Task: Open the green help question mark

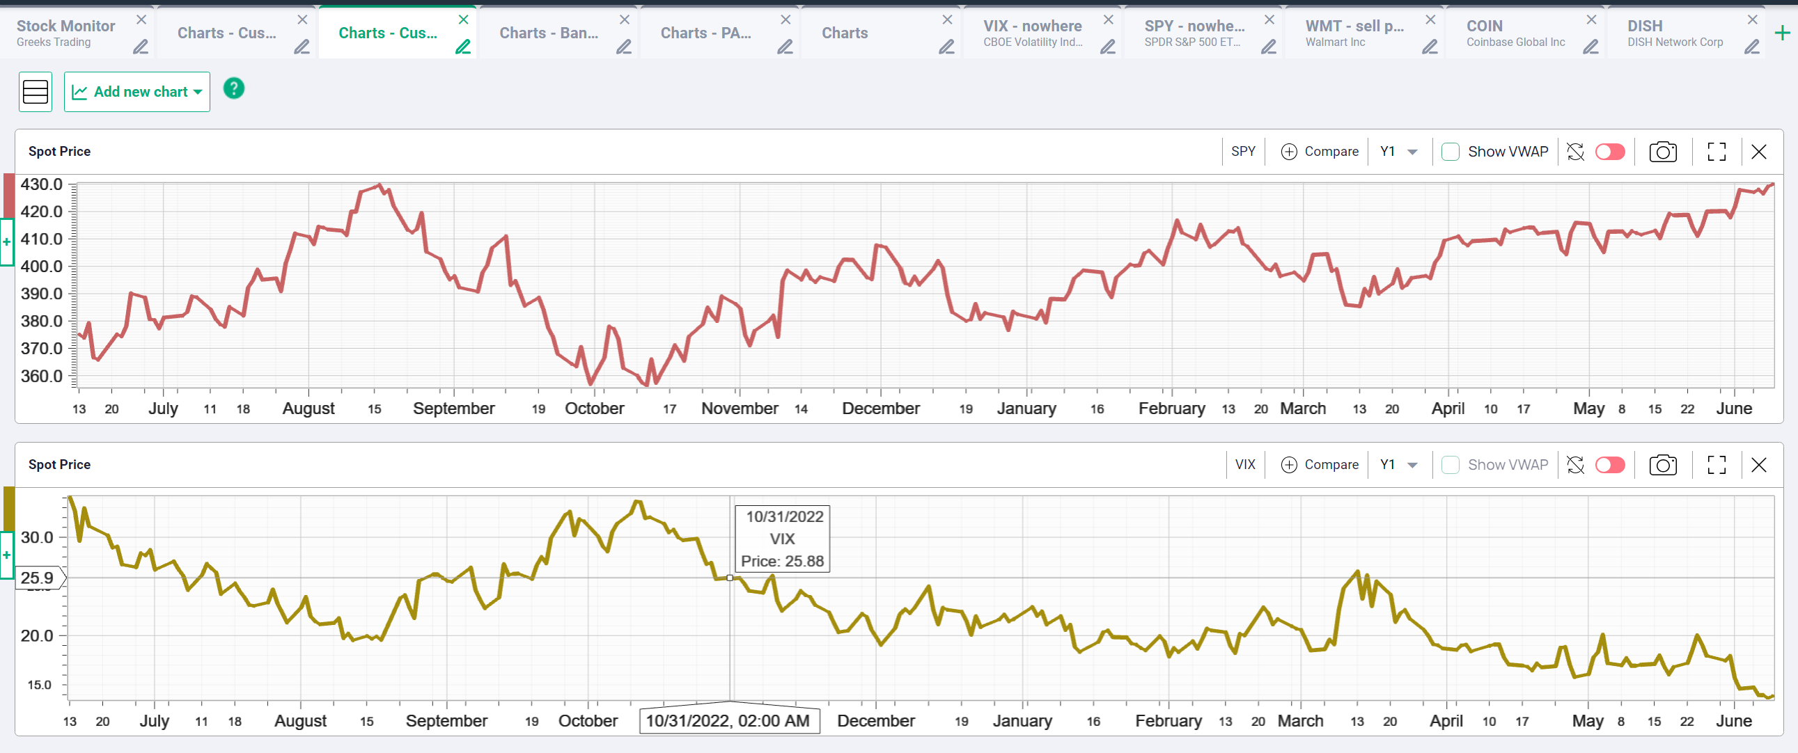Action: [x=234, y=88]
